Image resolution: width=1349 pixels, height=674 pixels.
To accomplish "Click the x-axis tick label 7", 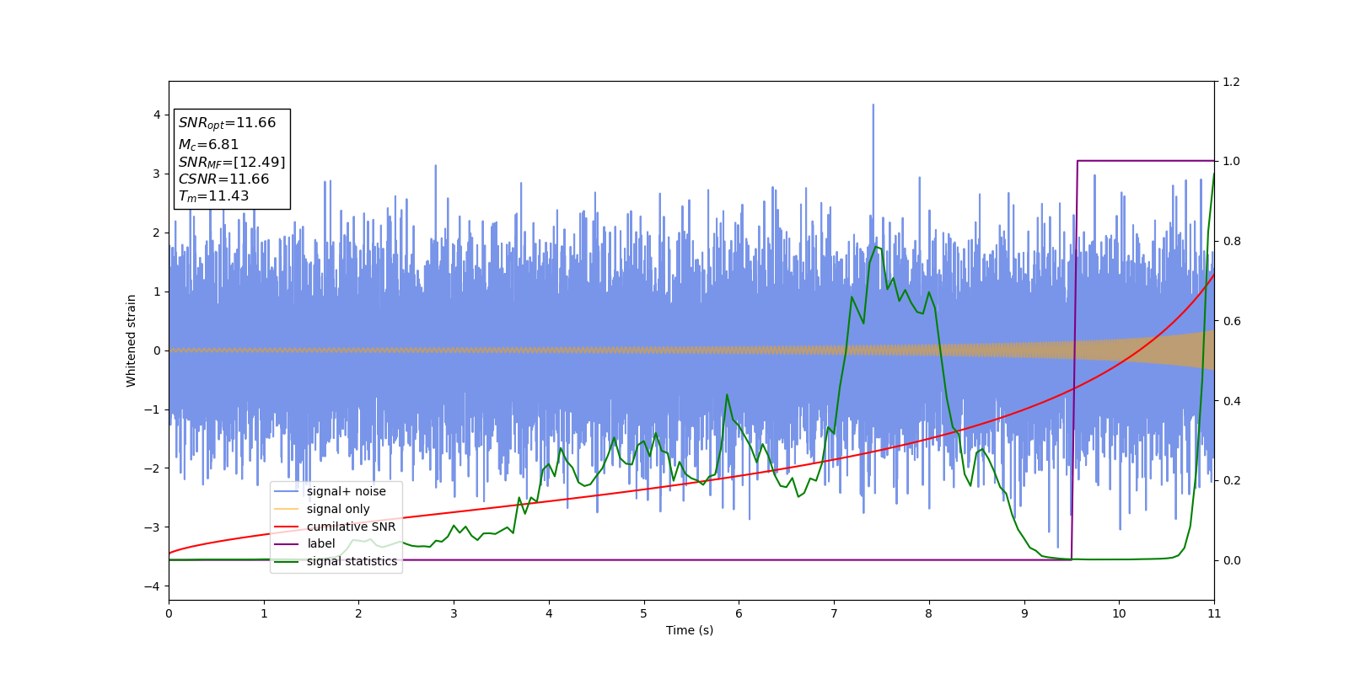I will click(x=834, y=613).
